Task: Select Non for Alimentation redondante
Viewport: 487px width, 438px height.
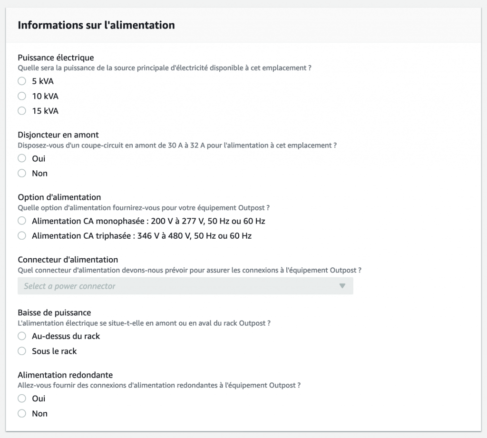Action: [22, 413]
